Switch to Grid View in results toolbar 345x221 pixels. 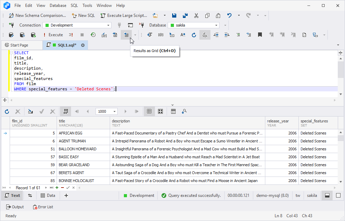tap(149, 111)
